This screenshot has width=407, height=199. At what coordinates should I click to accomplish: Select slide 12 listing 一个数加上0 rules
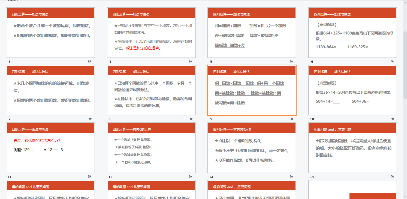coord(151,148)
